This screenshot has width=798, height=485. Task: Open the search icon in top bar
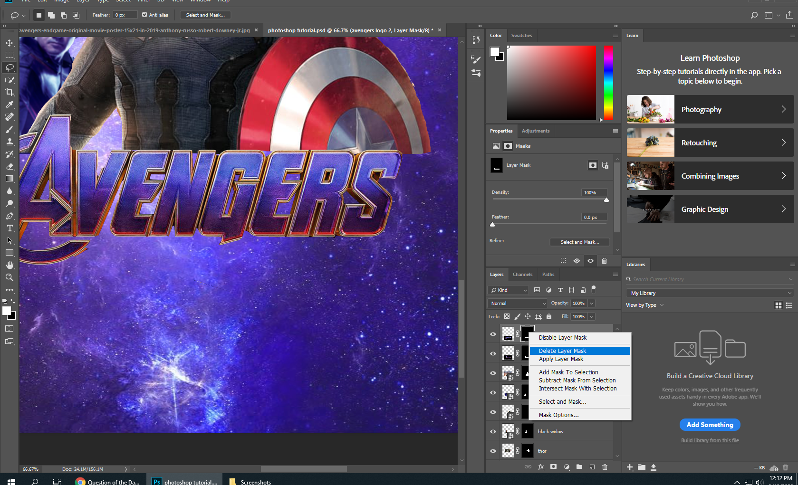(x=754, y=15)
